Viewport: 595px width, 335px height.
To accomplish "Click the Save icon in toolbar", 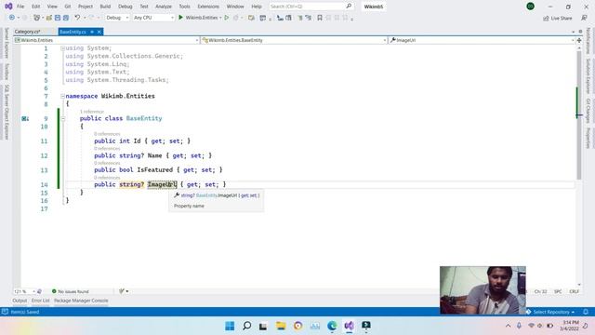I will point(58,18).
